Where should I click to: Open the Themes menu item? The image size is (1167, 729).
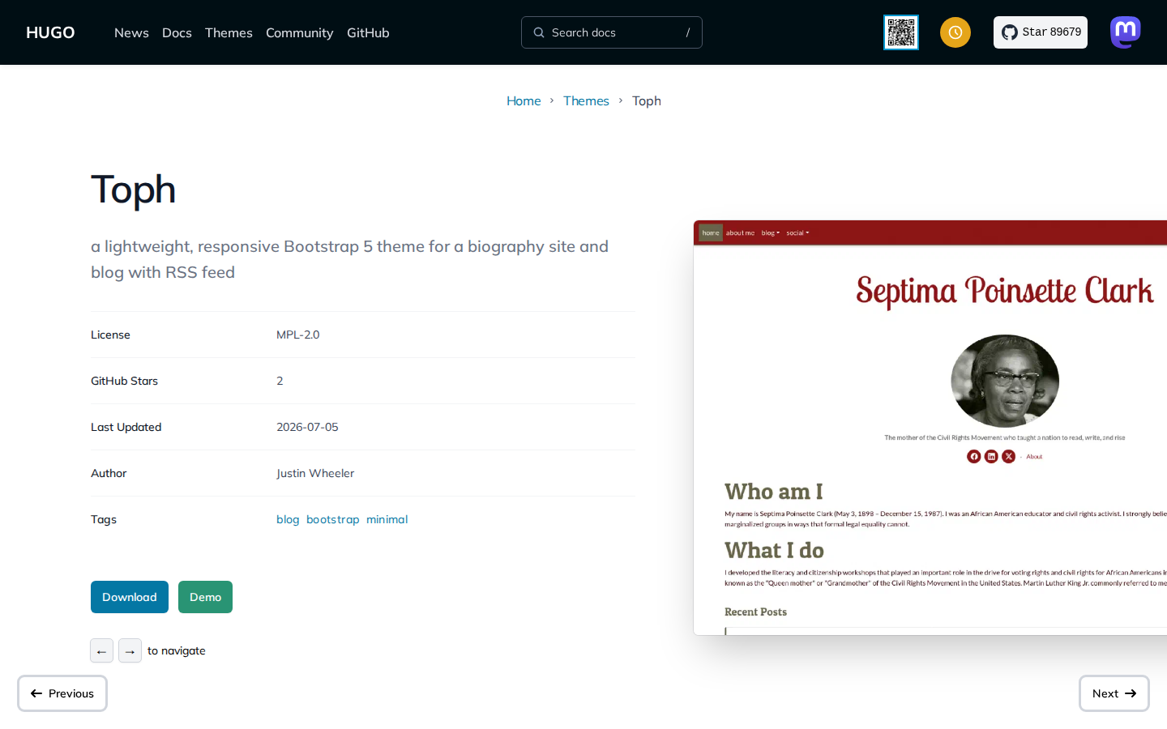click(x=229, y=32)
